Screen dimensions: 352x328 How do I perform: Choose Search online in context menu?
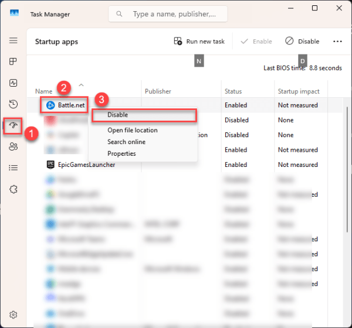[x=127, y=142]
